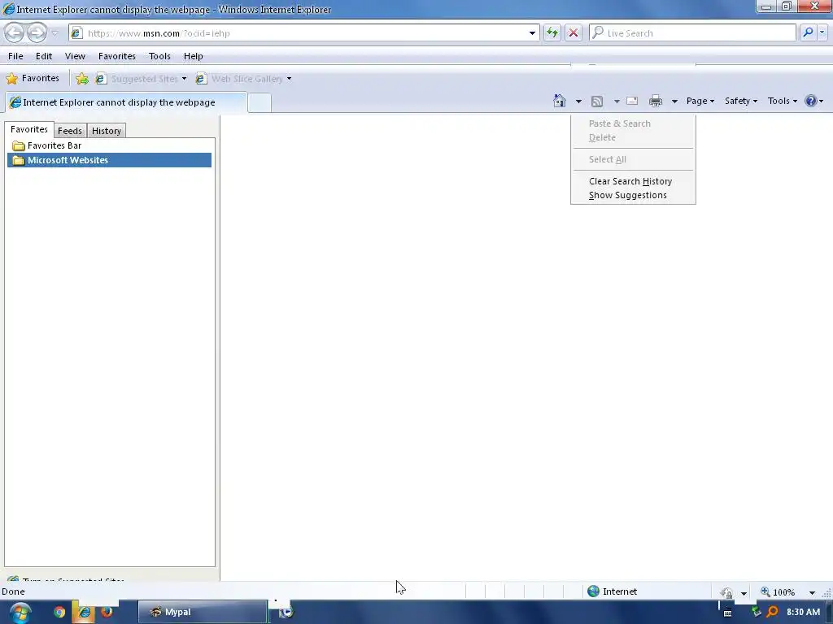Expand the address bar autocomplete dropdown

(532, 32)
